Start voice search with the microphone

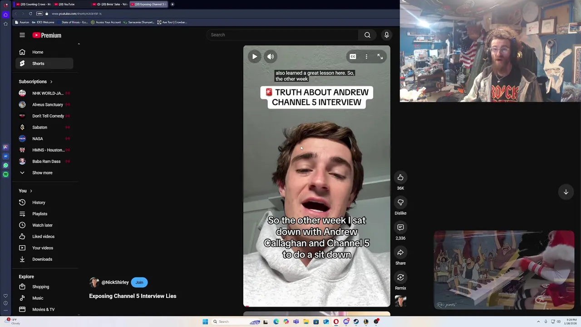click(x=387, y=35)
